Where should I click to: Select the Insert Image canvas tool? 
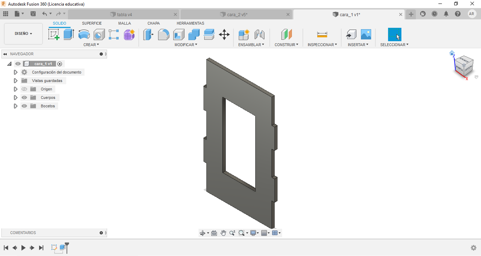(366, 35)
